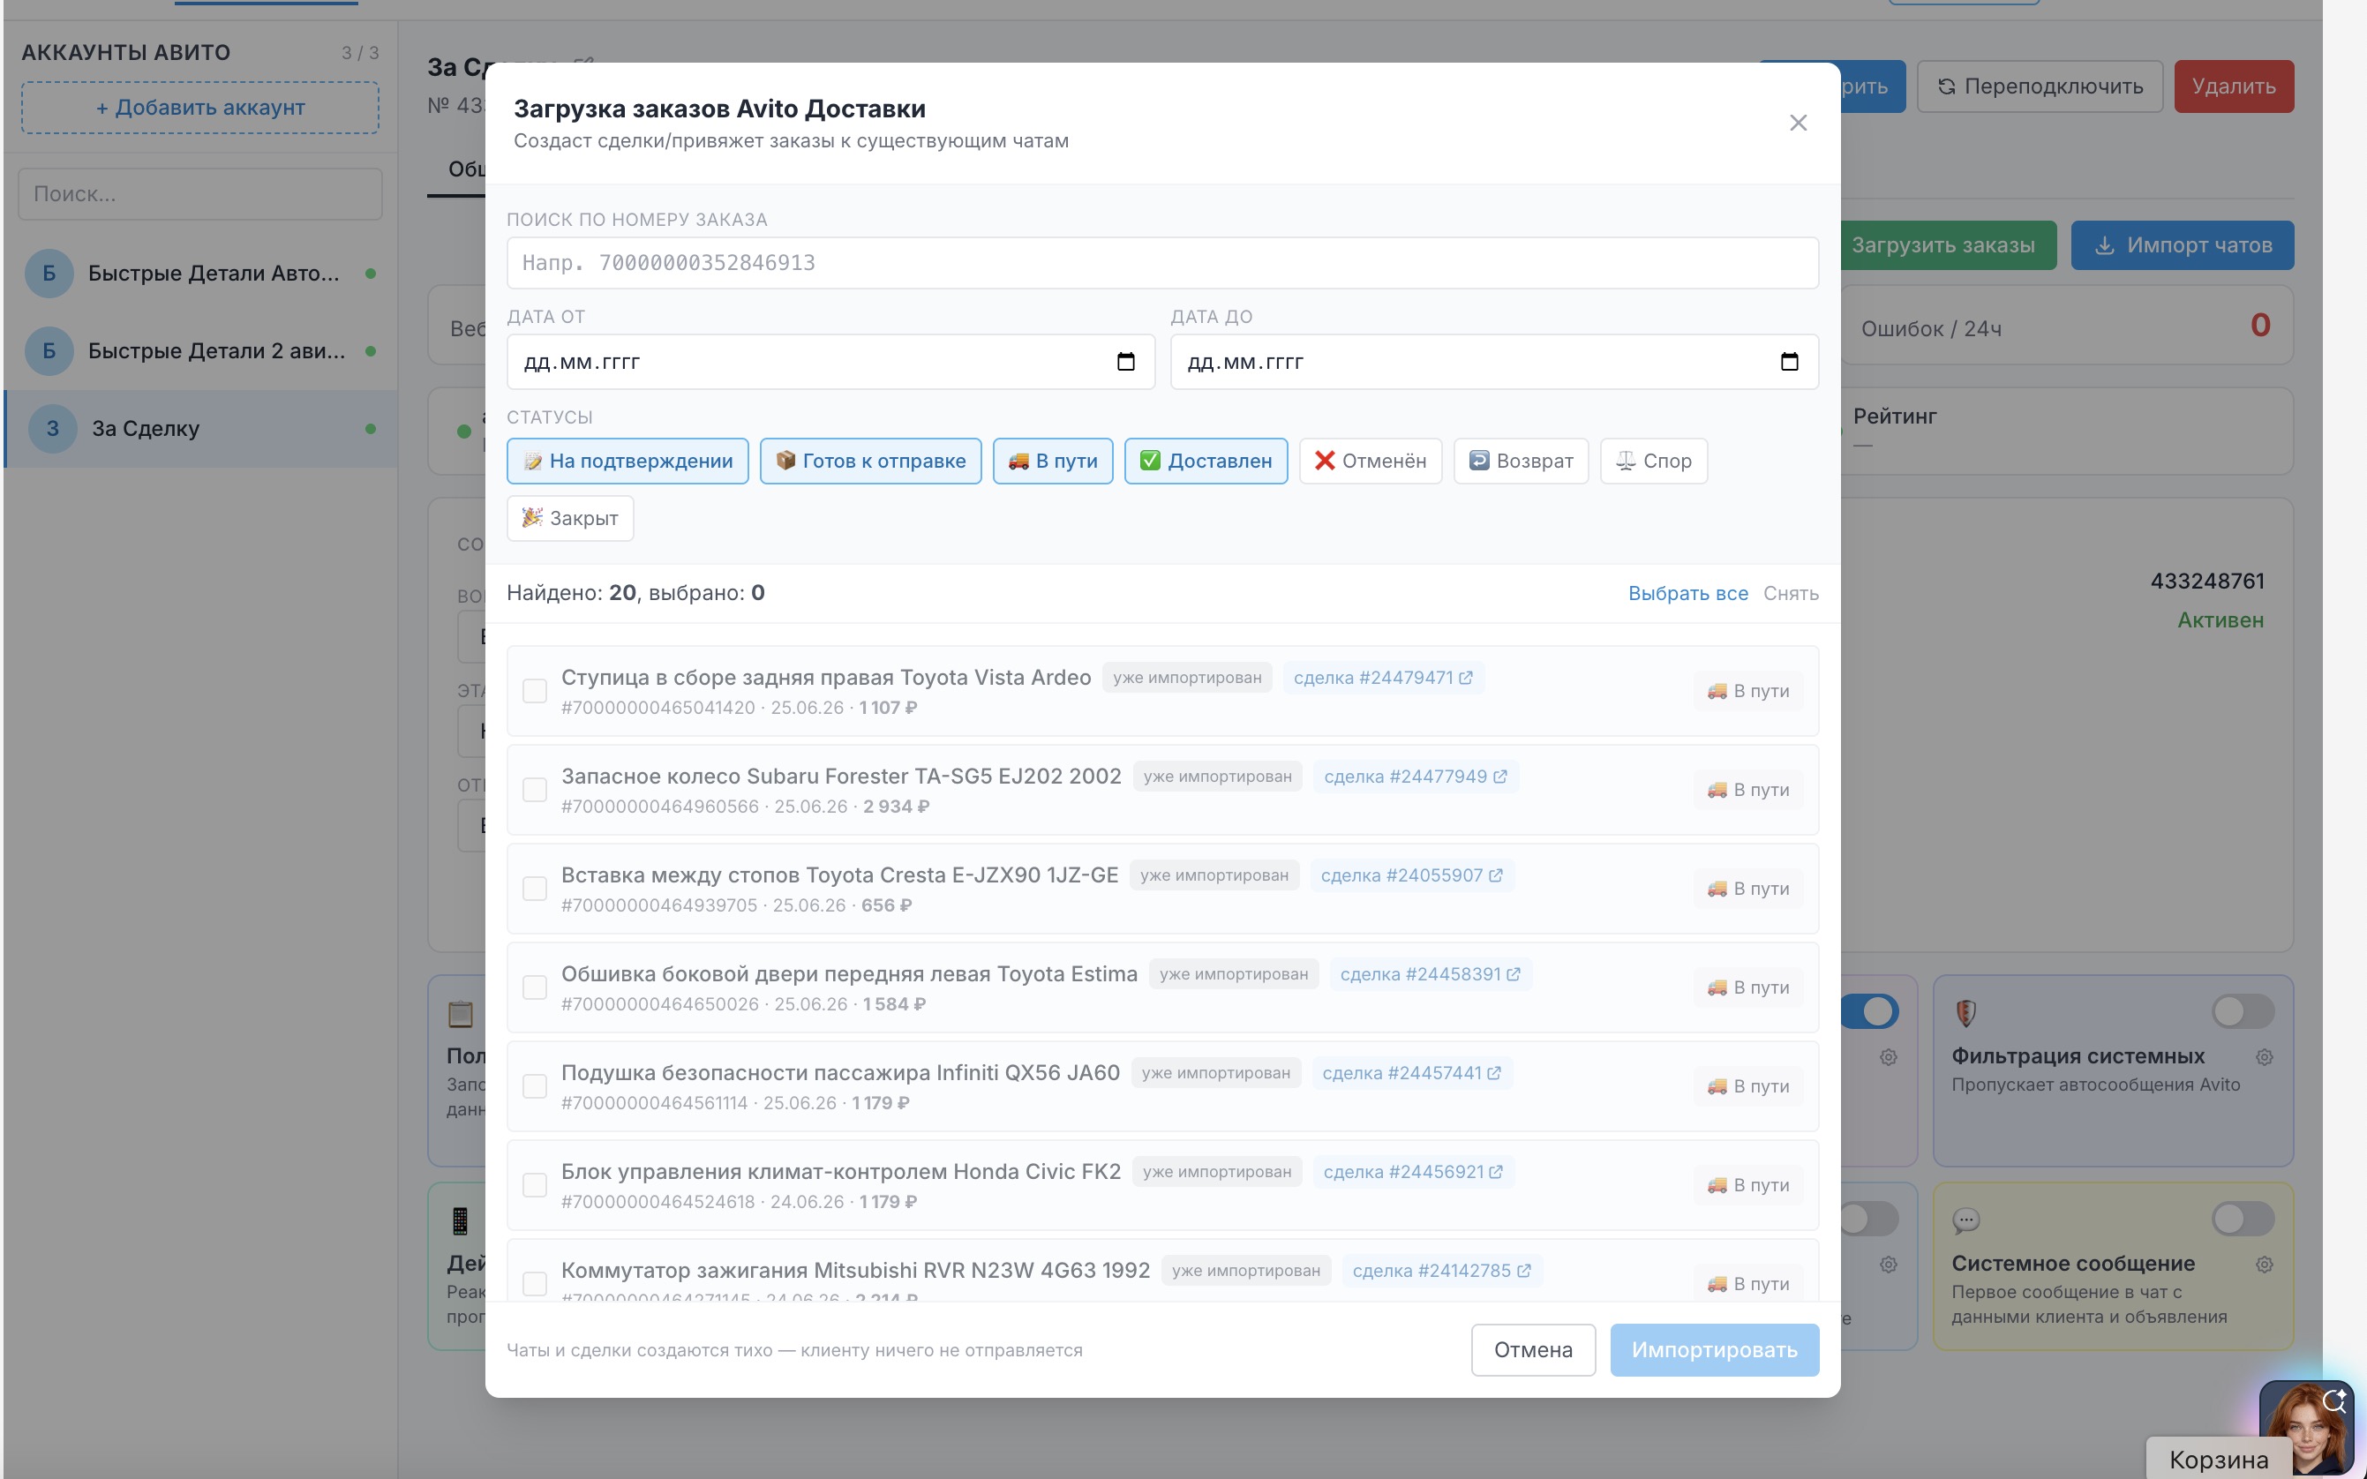This screenshot has width=2367, height=1479.
Task: Focus the 'Дата от' date input
Action: (830, 362)
